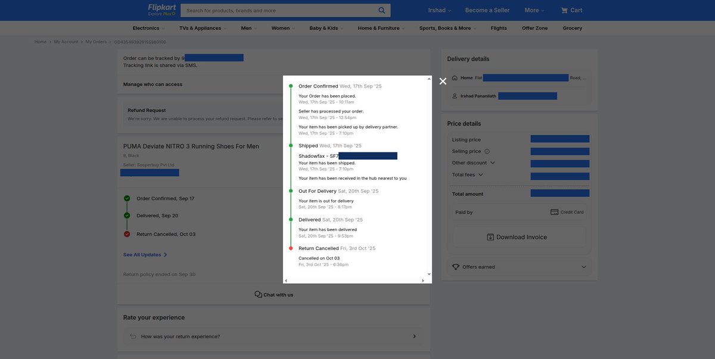Open the Flights menu item
This screenshot has width=715, height=359.
pos(499,28)
